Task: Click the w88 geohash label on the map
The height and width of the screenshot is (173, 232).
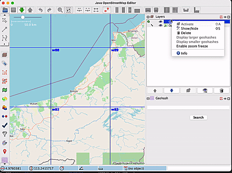Action: tap(56, 50)
